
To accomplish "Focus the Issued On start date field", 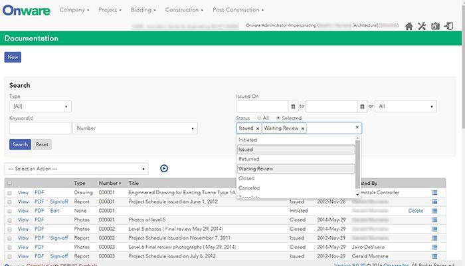I will click(x=262, y=106).
